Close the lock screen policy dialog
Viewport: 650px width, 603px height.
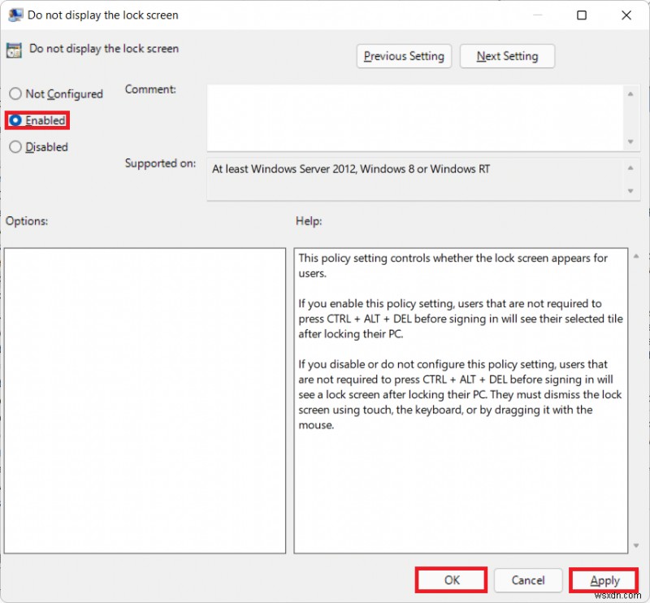coord(626,15)
